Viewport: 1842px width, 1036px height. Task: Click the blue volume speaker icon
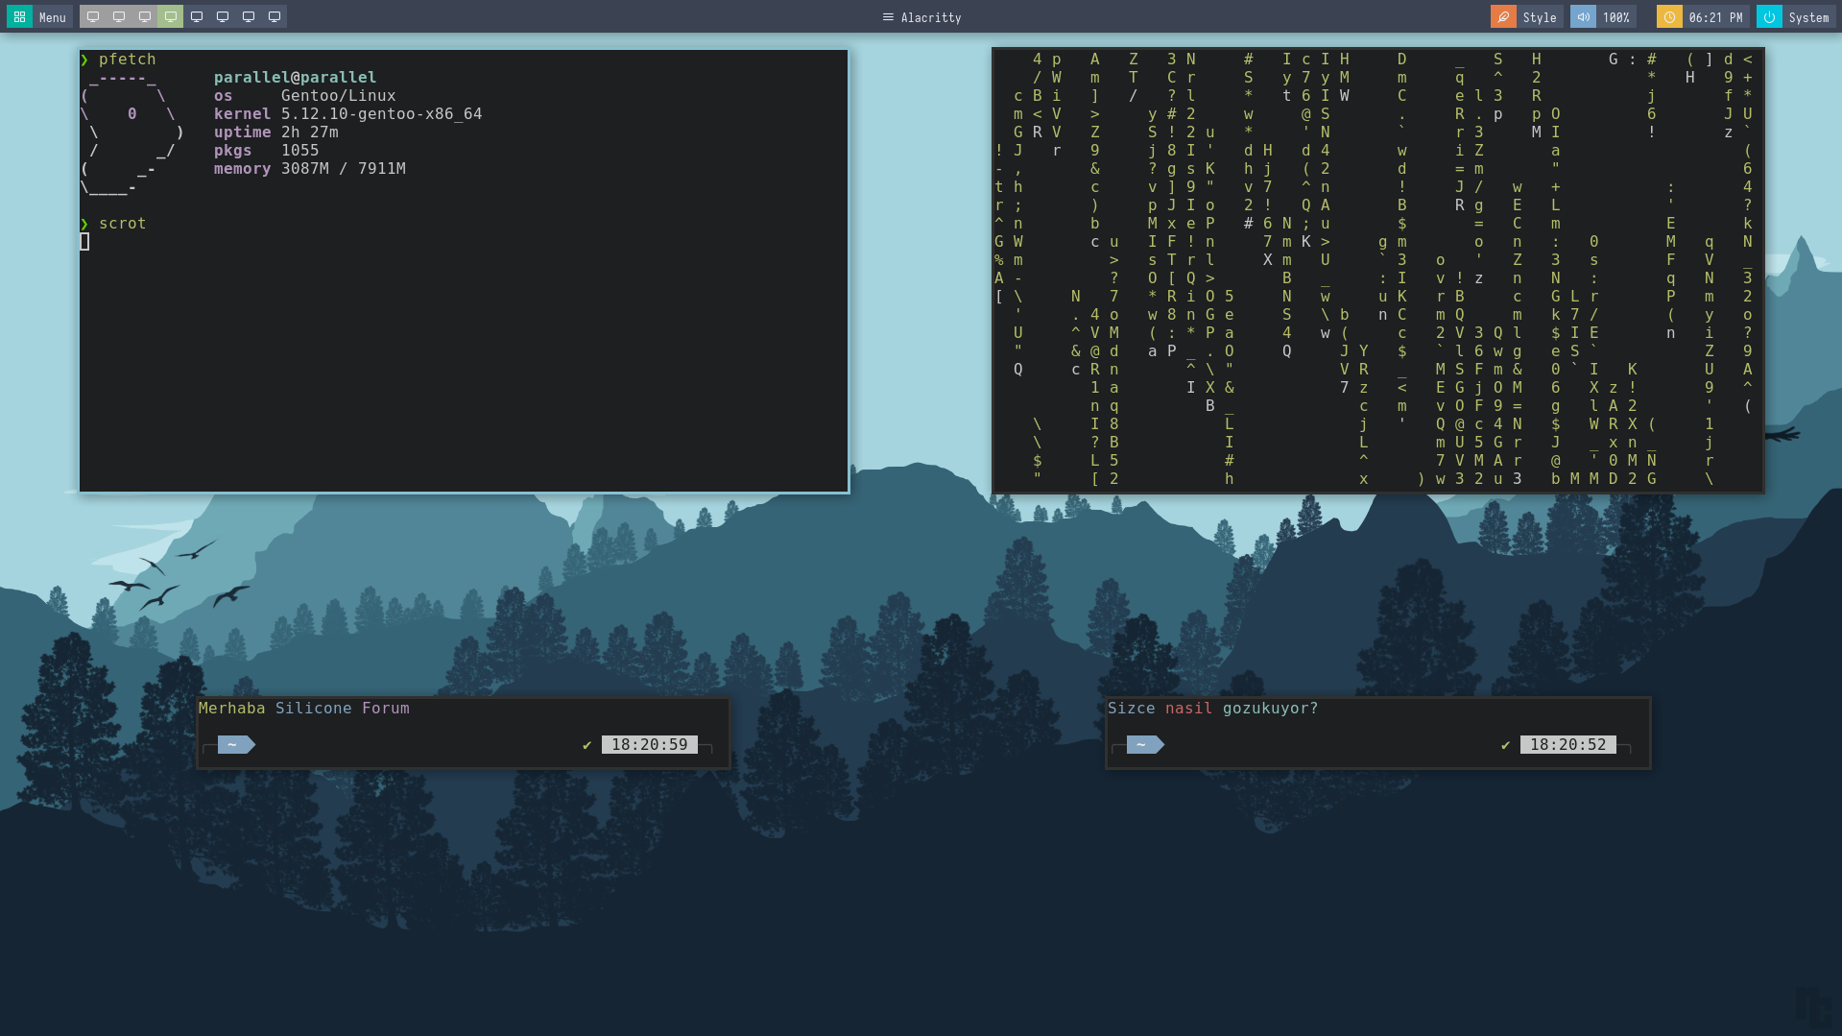[x=1583, y=17]
